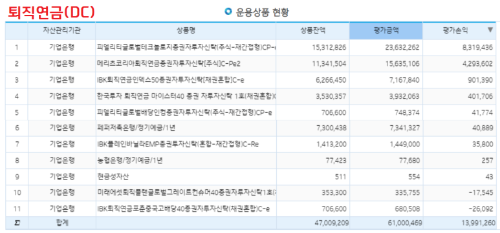Sort by 상품잔액 column header
The width and height of the screenshot is (500, 233).
click(313, 30)
